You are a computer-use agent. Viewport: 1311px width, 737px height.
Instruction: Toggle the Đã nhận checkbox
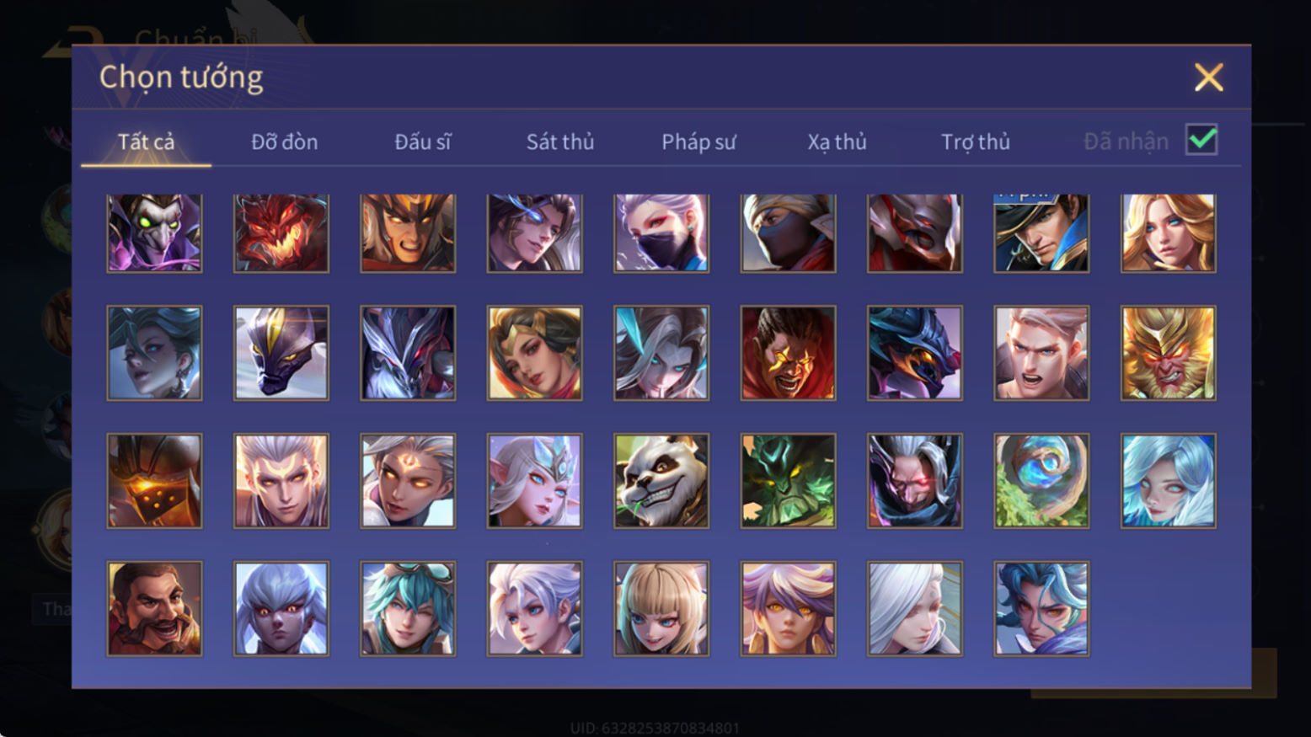point(1201,140)
